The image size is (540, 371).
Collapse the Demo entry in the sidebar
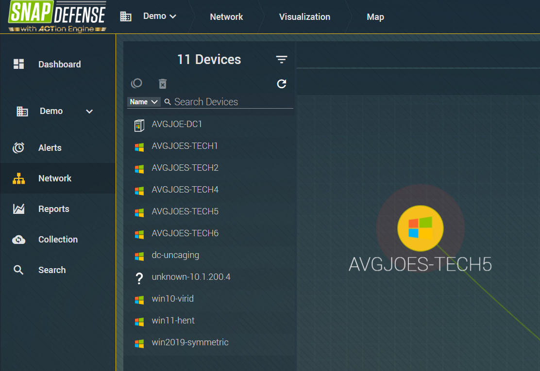coord(89,111)
